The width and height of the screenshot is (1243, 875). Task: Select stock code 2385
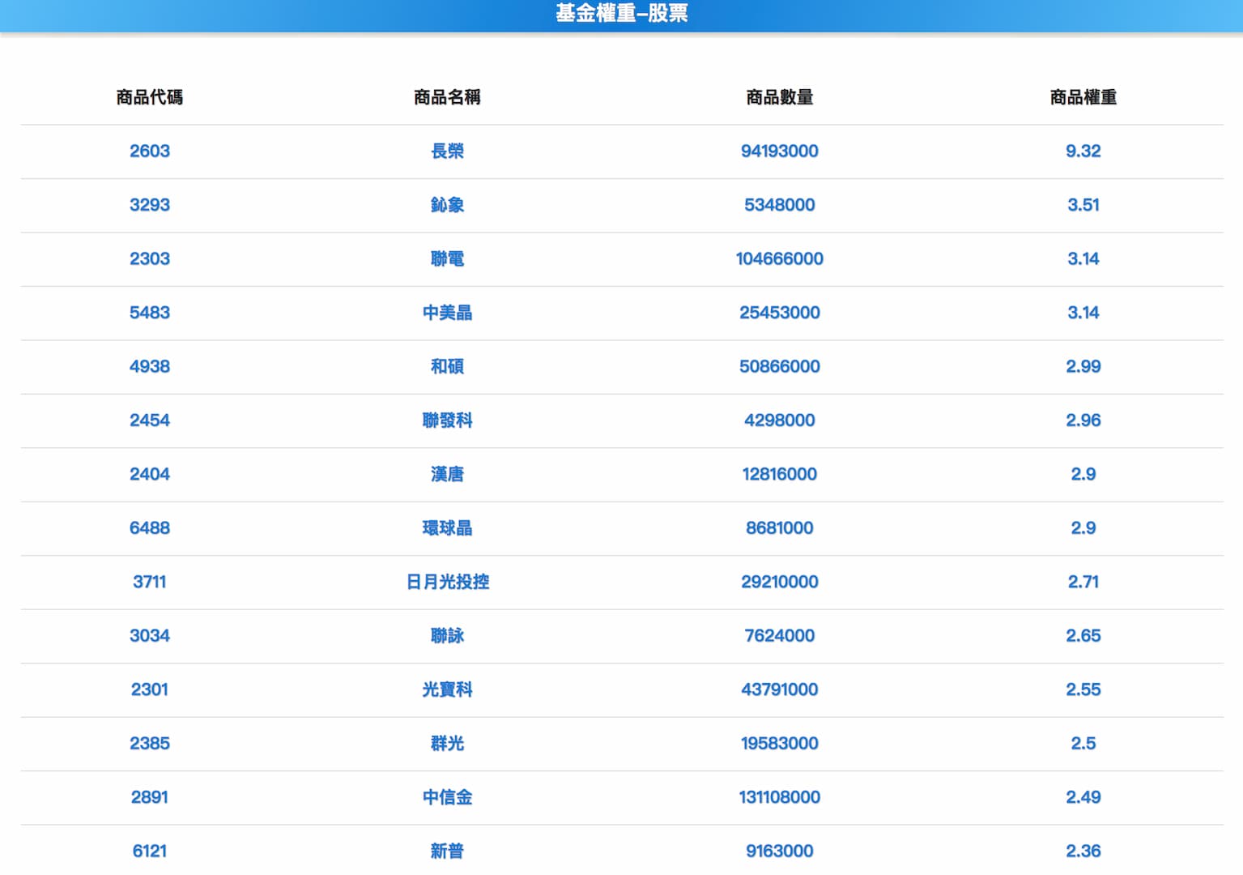pos(150,744)
